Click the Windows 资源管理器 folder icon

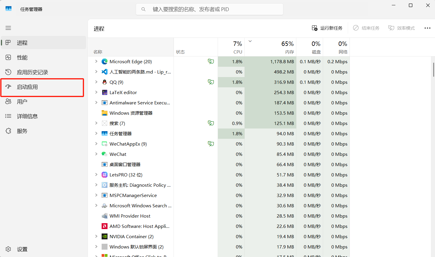pos(104,113)
